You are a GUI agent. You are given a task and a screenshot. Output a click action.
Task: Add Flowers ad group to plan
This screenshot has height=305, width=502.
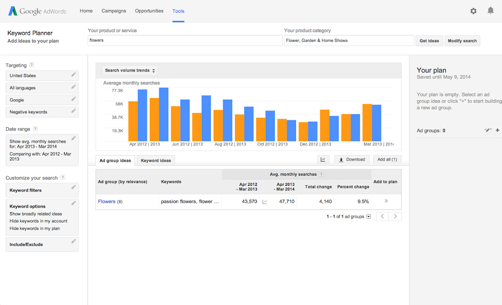386,201
